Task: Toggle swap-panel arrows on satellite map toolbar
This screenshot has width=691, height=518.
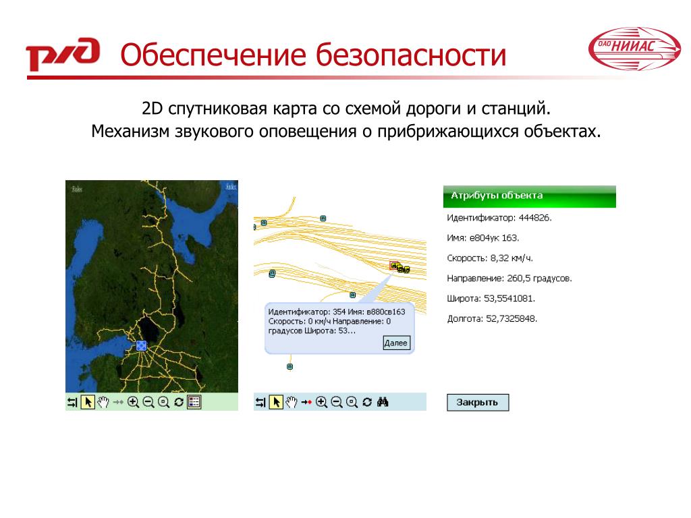Action: (x=72, y=402)
